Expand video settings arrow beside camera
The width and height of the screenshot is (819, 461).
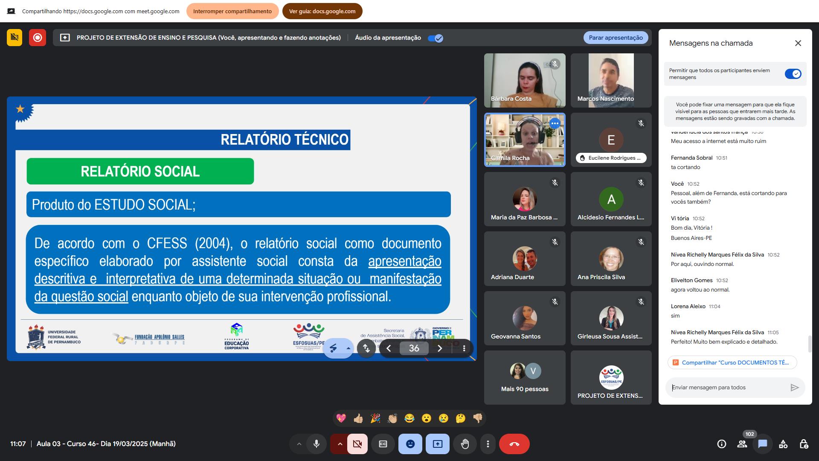click(340, 444)
